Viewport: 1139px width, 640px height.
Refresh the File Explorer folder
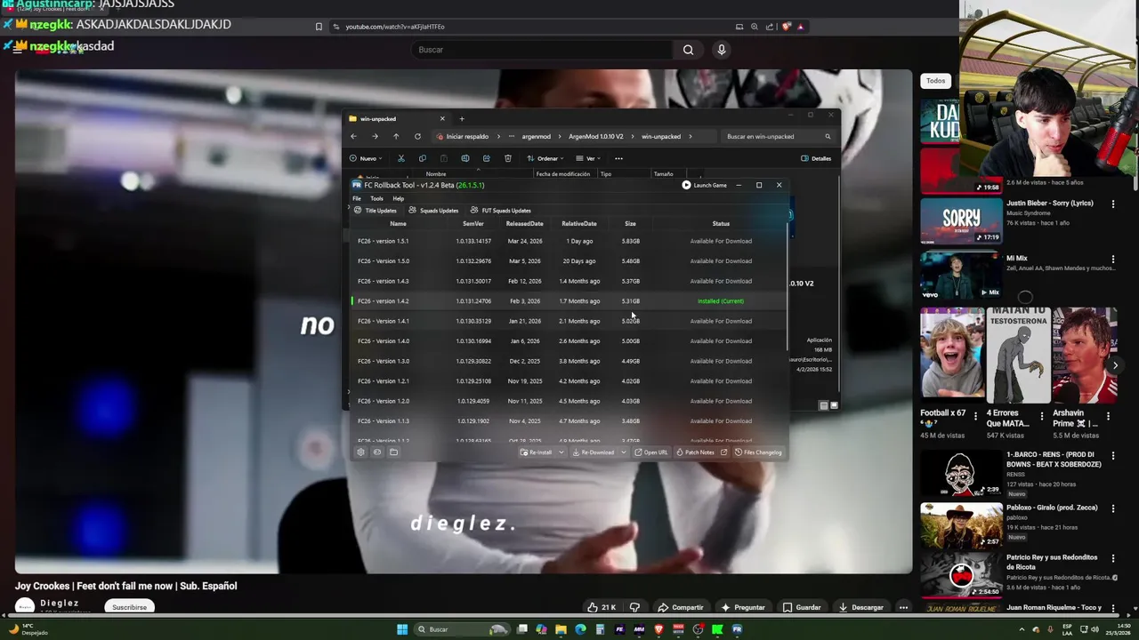(x=417, y=137)
